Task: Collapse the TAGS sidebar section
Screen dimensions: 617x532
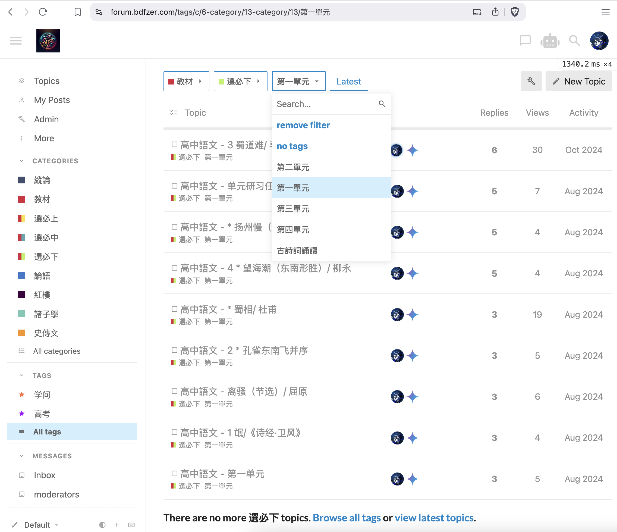Action: point(21,375)
